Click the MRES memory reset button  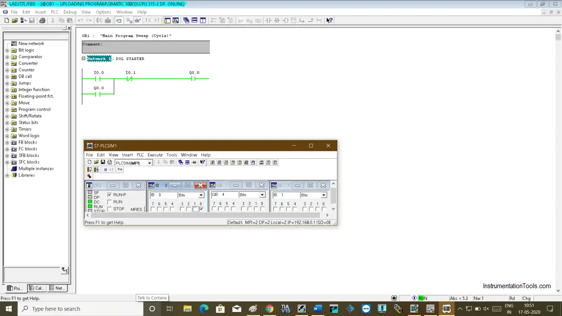click(136, 209)
